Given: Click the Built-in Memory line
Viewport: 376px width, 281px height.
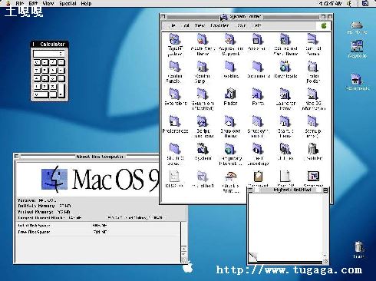Looking at the screenshot, I should pyautogui.click(x=45, y=206).
